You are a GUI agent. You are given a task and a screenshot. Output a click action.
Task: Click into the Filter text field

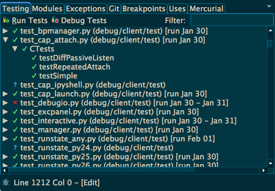[x=232, y=20]
